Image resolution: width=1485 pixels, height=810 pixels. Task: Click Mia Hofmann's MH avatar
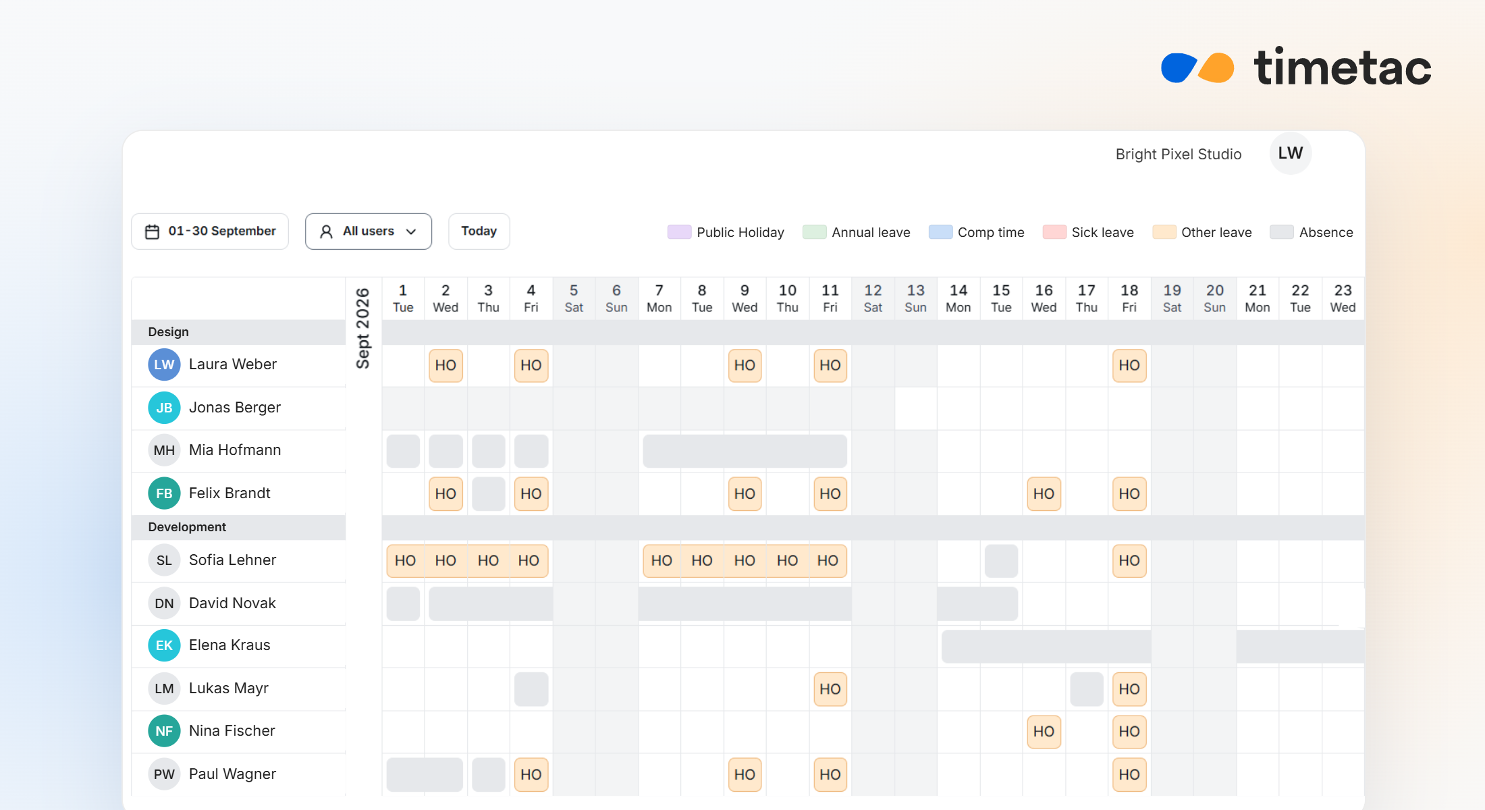click(164, 450)
